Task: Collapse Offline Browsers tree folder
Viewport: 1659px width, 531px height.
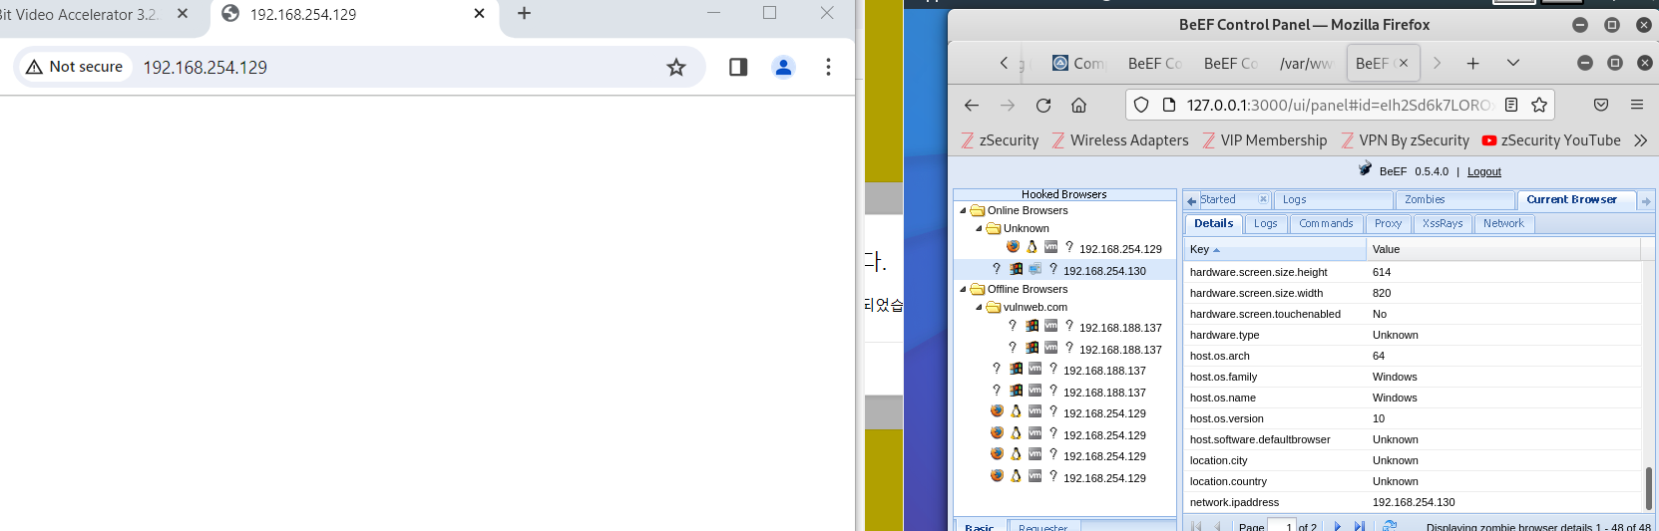Action: coord(963,289)
